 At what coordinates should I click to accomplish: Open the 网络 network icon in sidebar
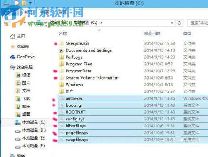(x=13, y=155)
